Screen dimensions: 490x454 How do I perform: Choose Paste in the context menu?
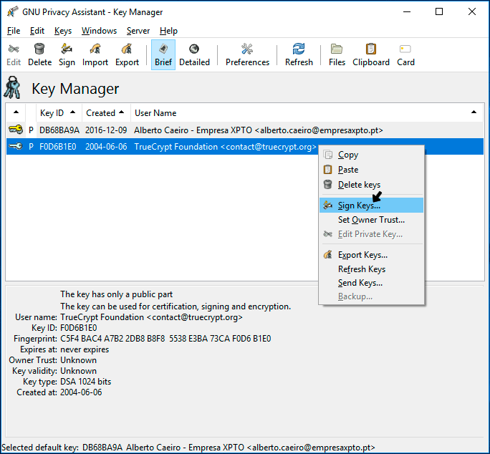[371, 170]
